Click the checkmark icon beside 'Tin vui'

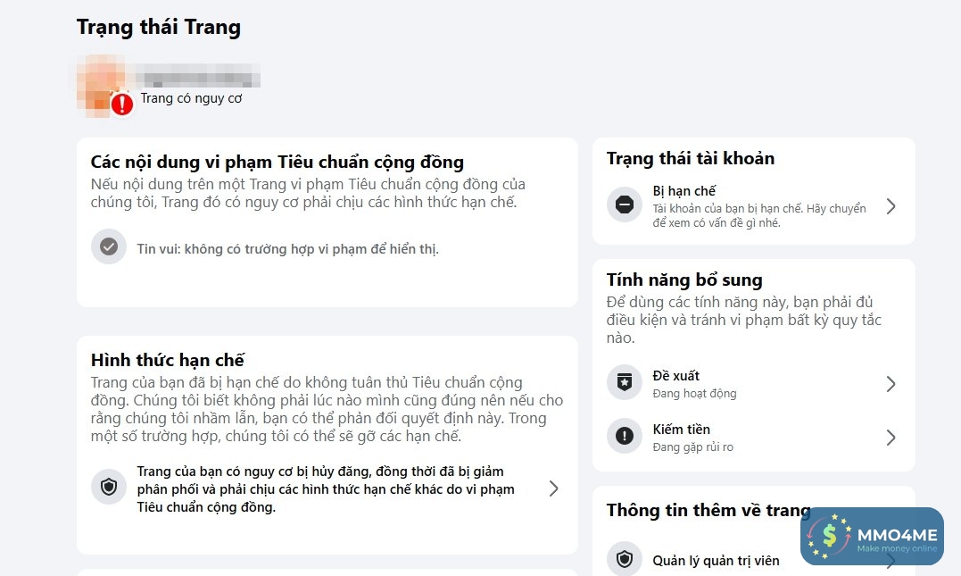(x=109, y=246)
